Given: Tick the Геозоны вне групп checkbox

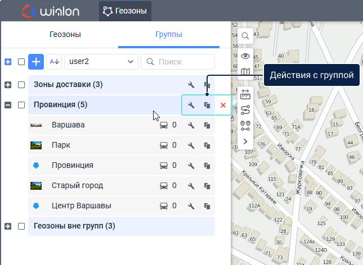Looking at the screenshot, I should click(21, 226).
